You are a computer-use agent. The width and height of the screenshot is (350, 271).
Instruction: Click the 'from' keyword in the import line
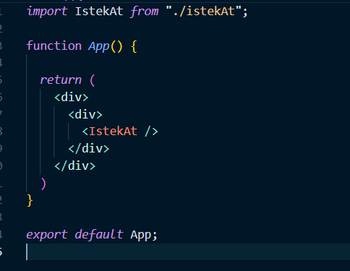tap(145, 12)
